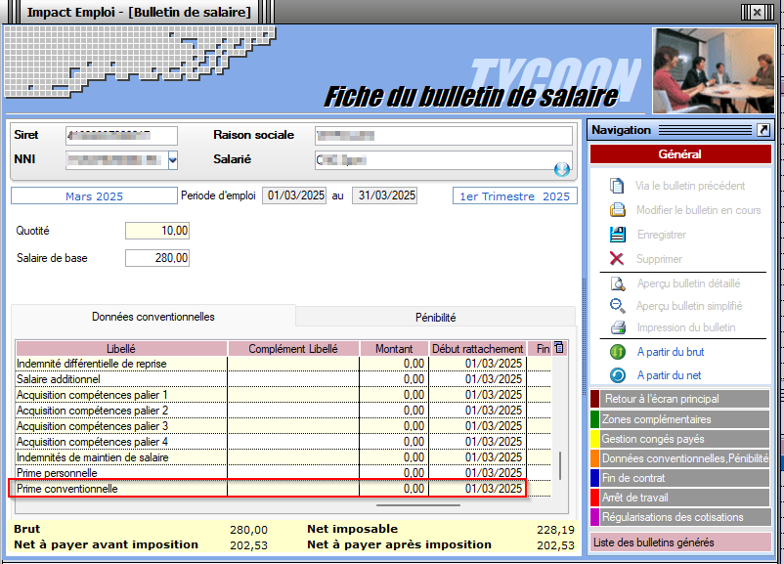Expand the NNI dropdown arrow
784x564 pixels.
pyautogui.click(x=173, y=159)
